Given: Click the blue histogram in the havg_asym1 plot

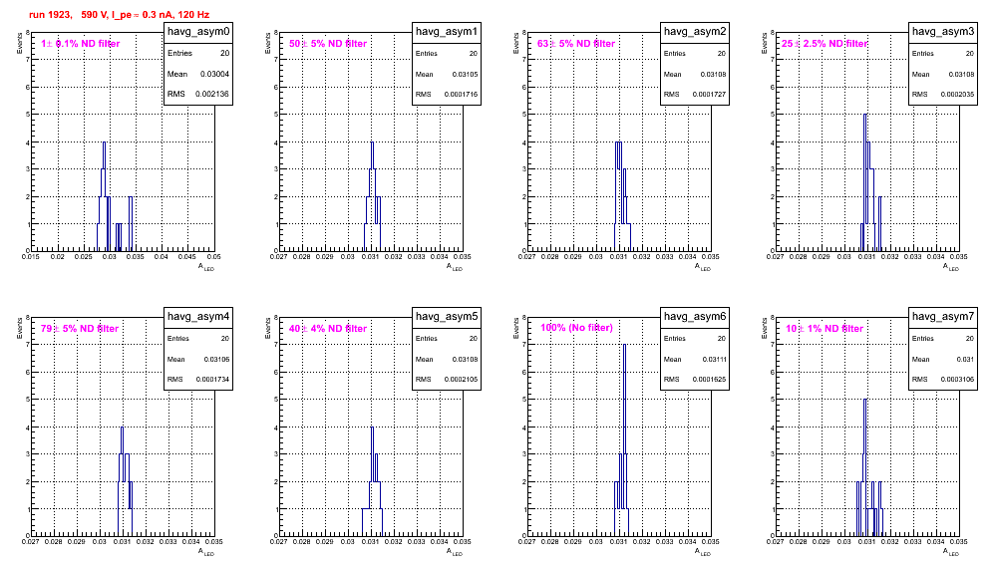Looking at the screenshot, I should (x=373, y=196).
